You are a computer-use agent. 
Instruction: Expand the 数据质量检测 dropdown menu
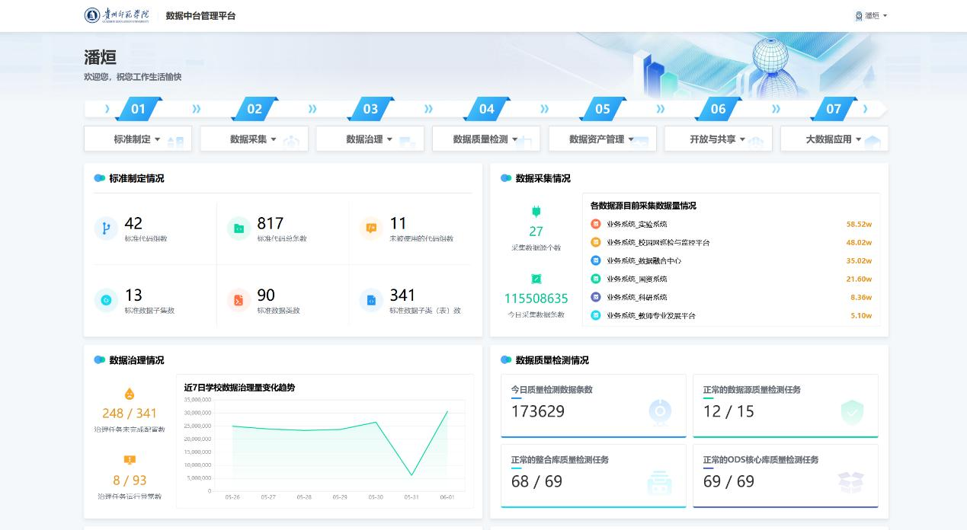click(485, 139)
